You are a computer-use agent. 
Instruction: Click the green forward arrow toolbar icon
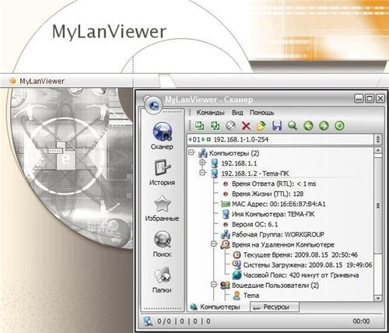pos(324,126)
